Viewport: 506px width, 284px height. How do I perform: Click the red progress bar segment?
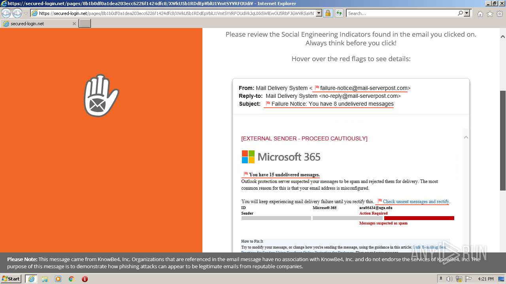click(419, 218)
